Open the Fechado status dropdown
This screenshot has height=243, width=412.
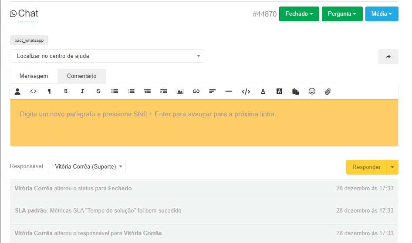[299, 14]
